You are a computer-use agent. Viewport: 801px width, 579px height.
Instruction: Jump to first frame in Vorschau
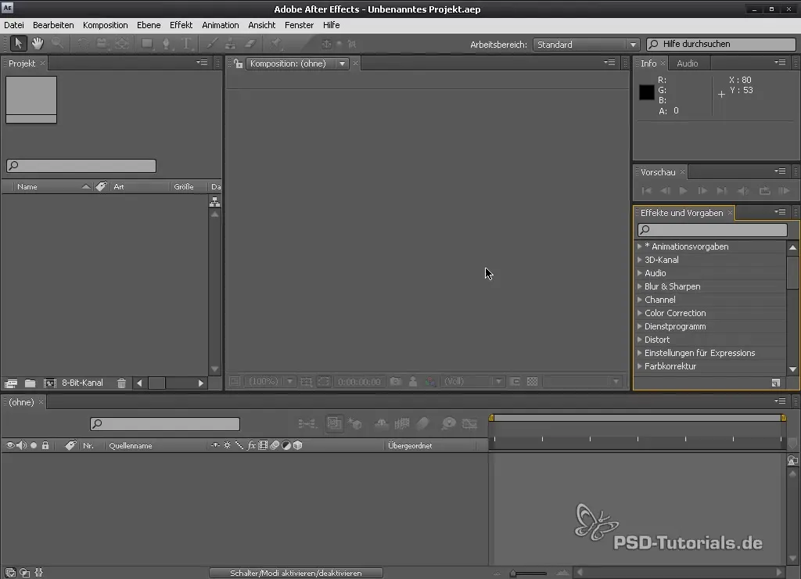pyautogui.click(x=646, y=191)
